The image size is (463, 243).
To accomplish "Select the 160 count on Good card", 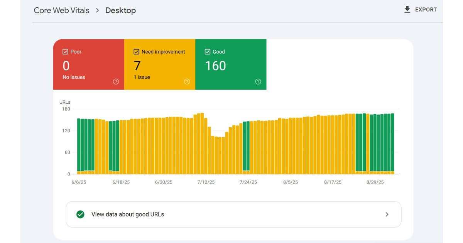I will pyautogui.click(x=215, y=66).
